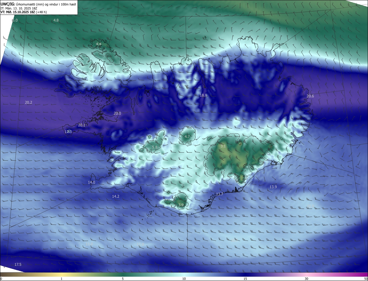Click the 20.0 value label
Image resolution: width=368 pixels, height=281 pixels.
tap(117, 113)
